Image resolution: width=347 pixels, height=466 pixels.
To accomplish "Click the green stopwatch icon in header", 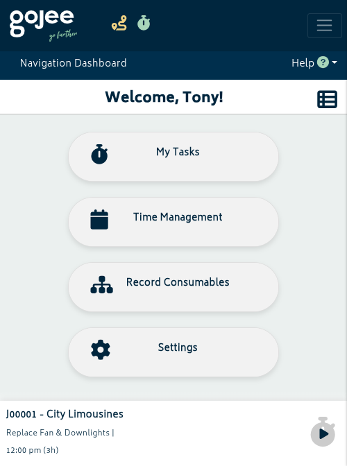I will (x=144, y=23).
